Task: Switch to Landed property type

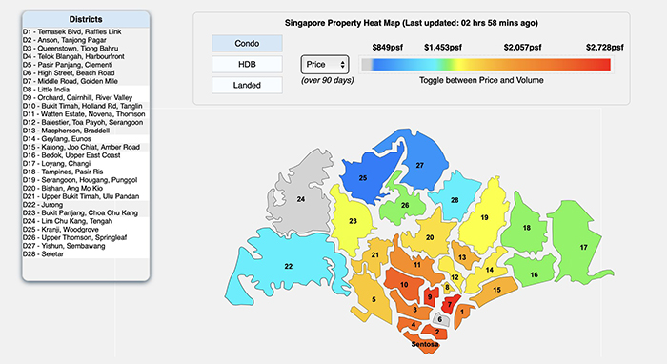Action: (247, 85)
